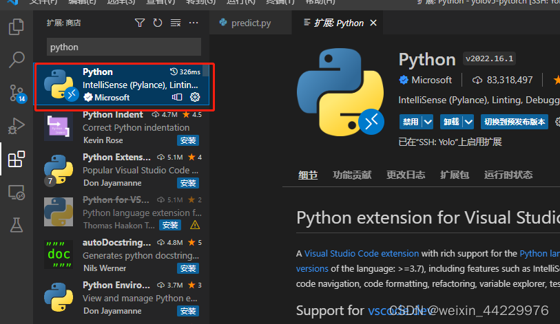Click the autoDocstring doc icon thumbnail

tap(59, 255)
